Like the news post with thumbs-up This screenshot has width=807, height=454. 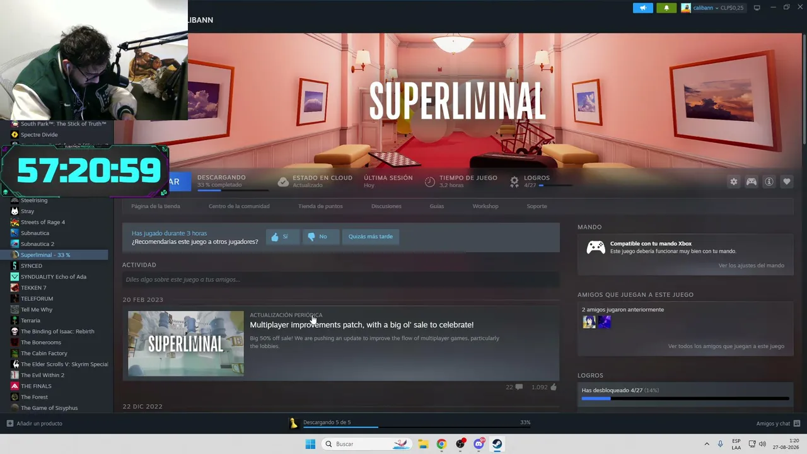tap(554, 387)
